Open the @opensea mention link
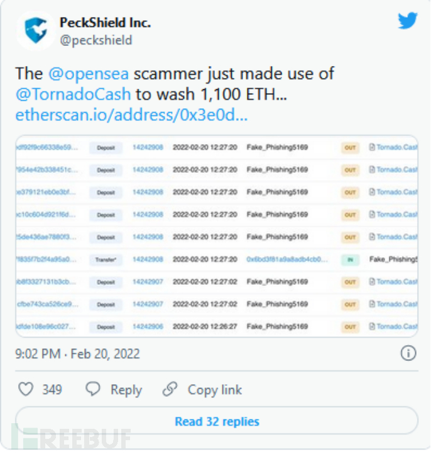 click(89, 74)
